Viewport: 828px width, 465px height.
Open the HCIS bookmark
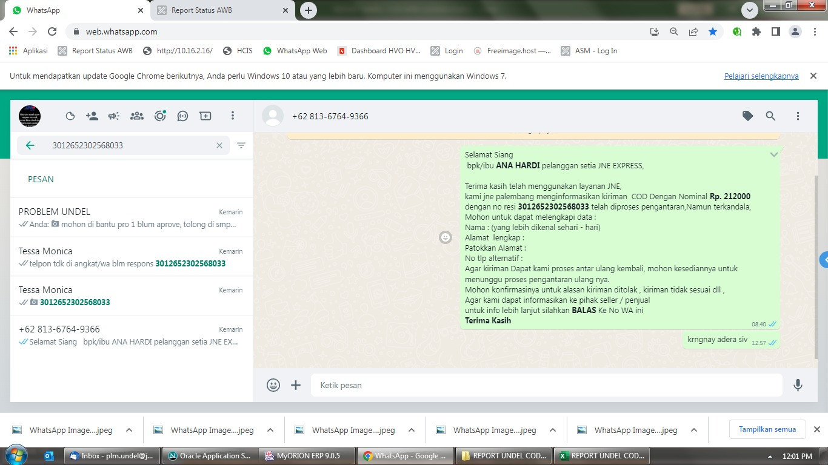[x=238, y=51]
